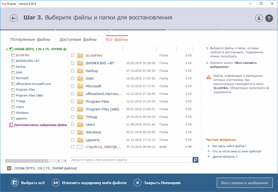Open Что за числа вместо имён файлов? link
The width and height of the screenshot is (278, 192).
point(237,151)
